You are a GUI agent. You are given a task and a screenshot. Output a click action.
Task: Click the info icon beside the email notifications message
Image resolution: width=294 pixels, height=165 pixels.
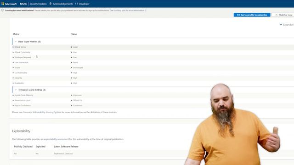point(3,10)
